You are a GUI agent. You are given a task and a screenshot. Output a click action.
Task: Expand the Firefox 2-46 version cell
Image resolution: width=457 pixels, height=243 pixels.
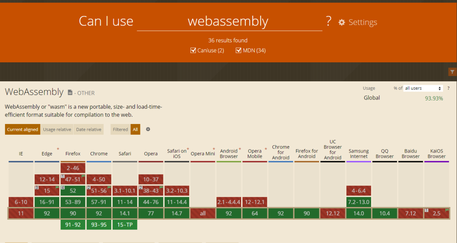tap(73, 168)
